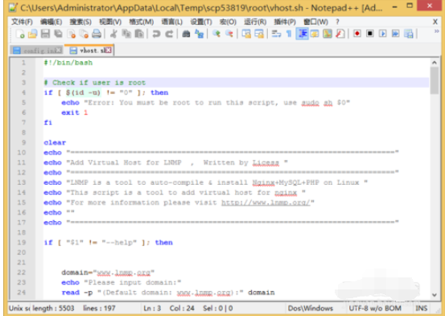
Task: Redo the edit with the Redo arrow
Action: point(169,34)
